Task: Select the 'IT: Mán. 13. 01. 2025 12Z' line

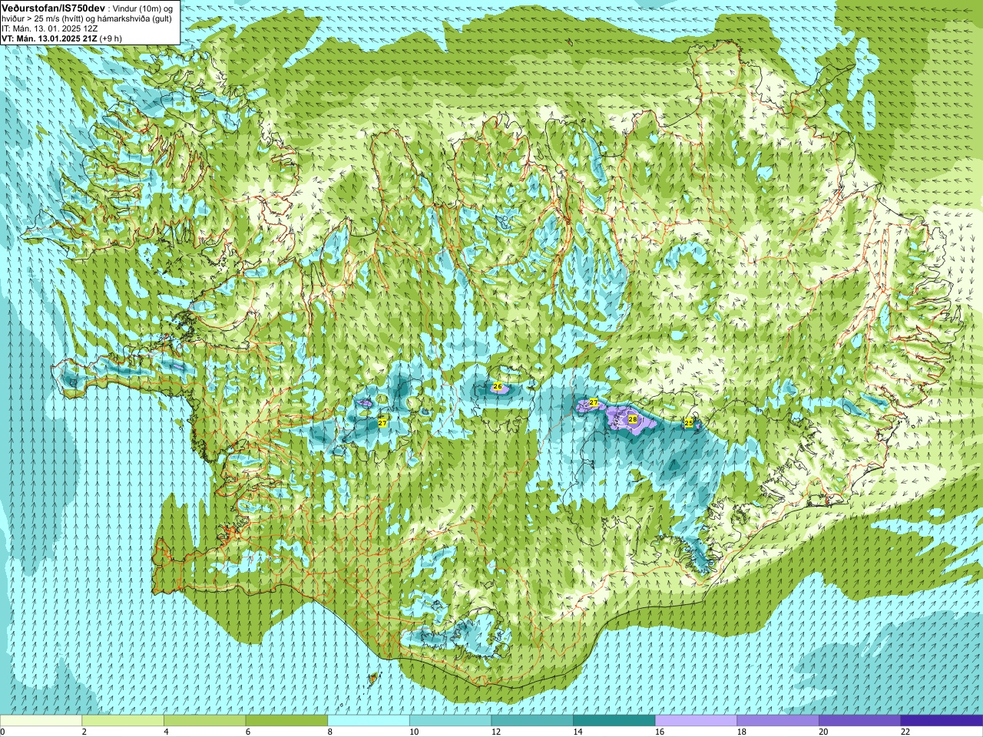Action: coord(49,28)
